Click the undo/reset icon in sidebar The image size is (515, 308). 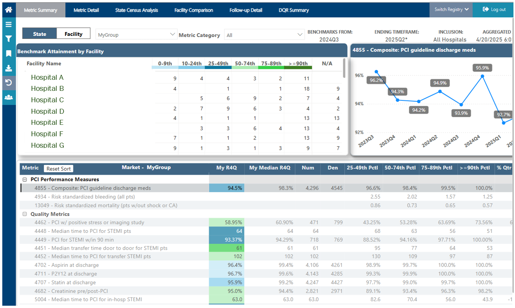tap(8, 83)
